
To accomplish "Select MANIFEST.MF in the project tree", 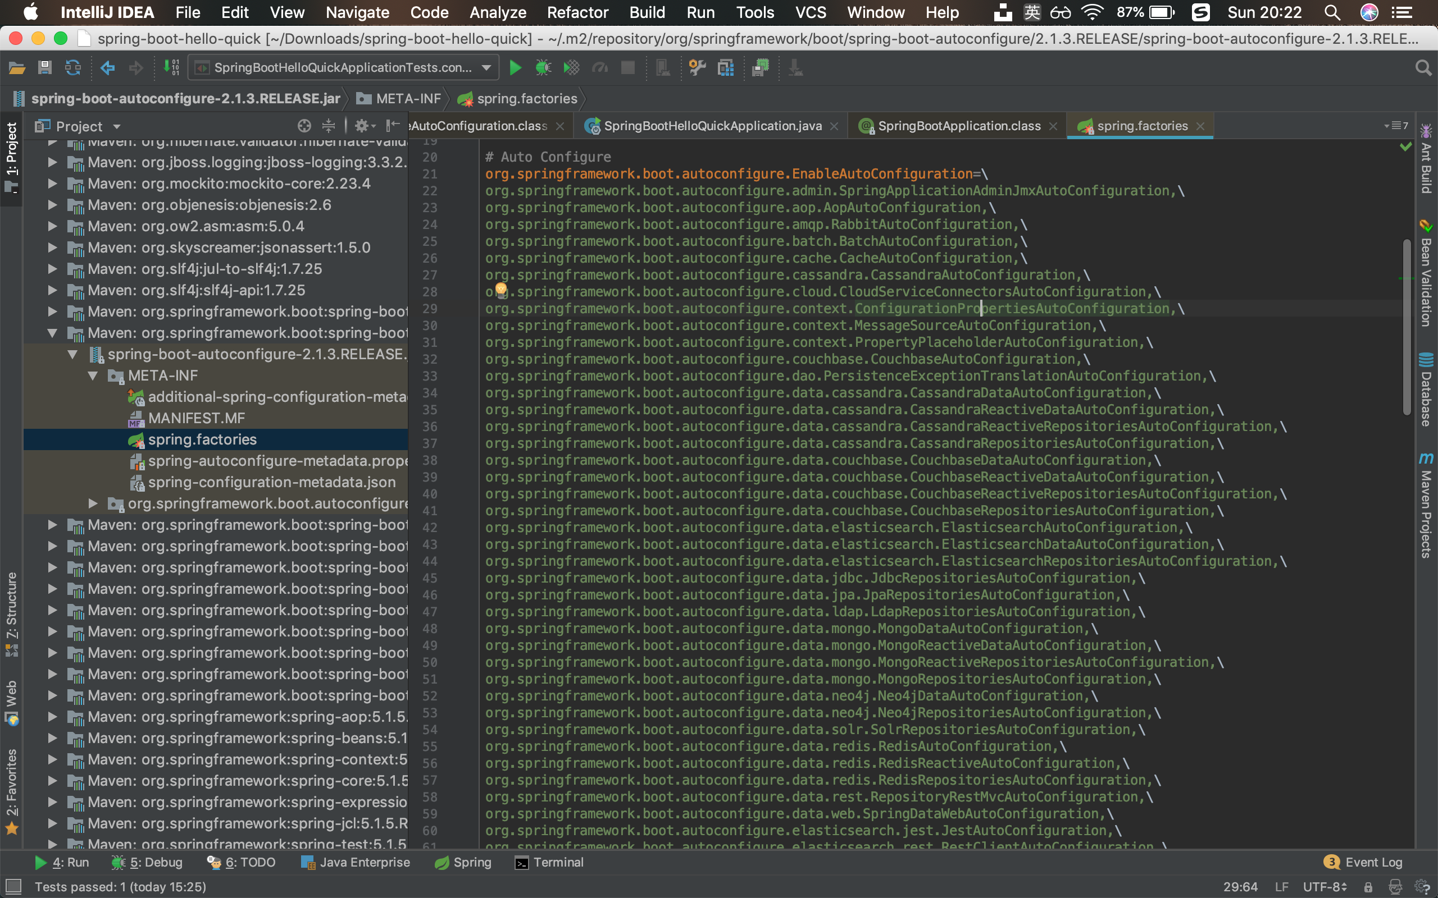I will [196, 418].
